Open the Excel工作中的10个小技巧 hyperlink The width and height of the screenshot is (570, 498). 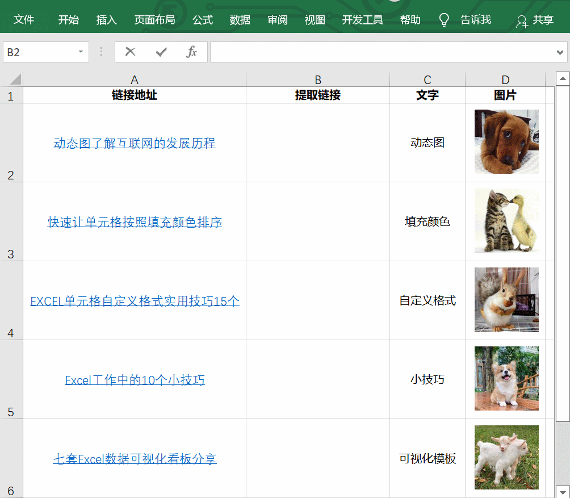click(x=134, y=379)
